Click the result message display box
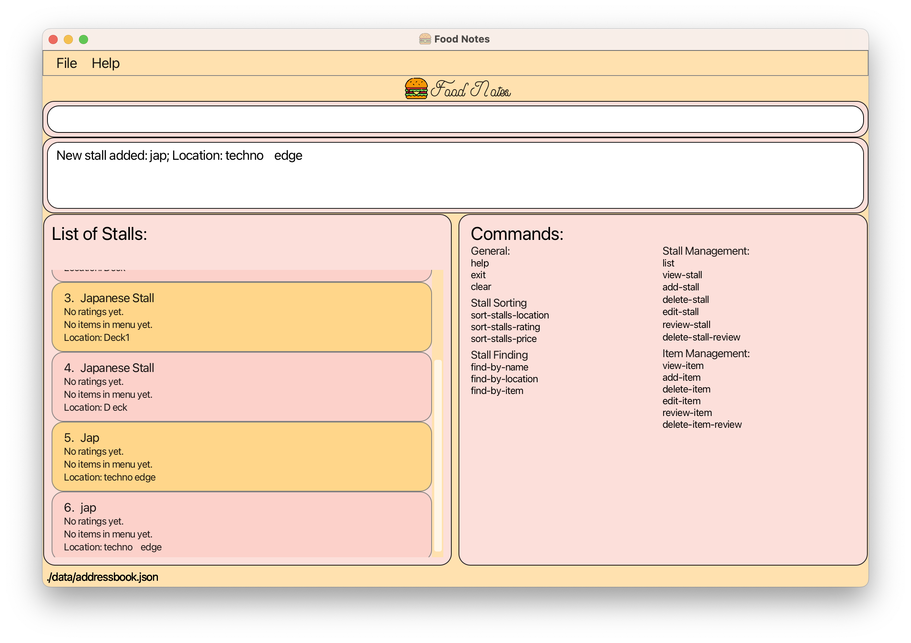Screen dimensions: 911x643 tap(455, 175)
